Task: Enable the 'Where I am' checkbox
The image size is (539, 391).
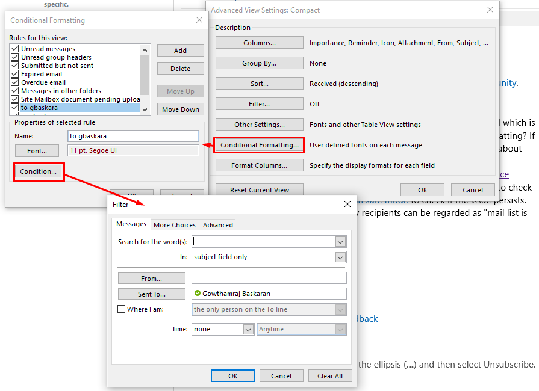Action: click(x=121, y=309)
